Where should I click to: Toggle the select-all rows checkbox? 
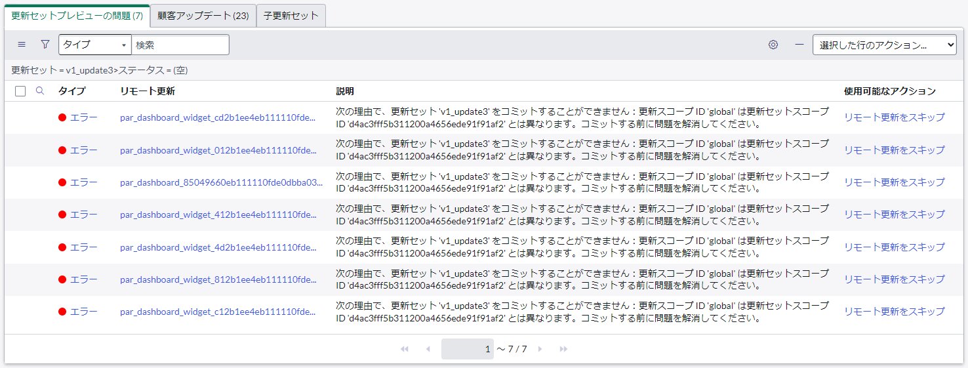(x=20, y=92)
